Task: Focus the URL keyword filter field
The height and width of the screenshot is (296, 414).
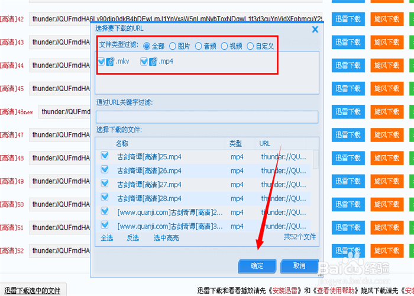Action: [207, 117]
